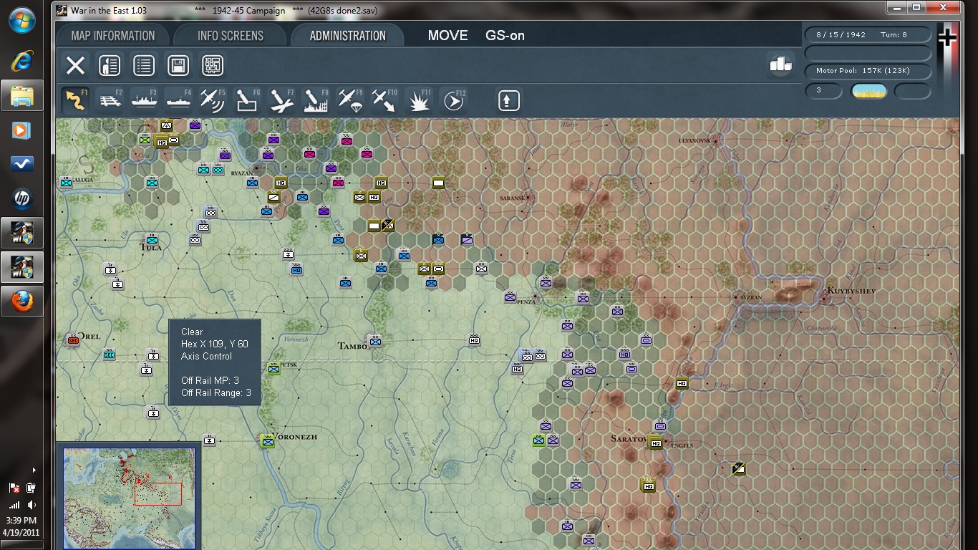Launch Internet Explorer from the taskbar

point(22,62)
